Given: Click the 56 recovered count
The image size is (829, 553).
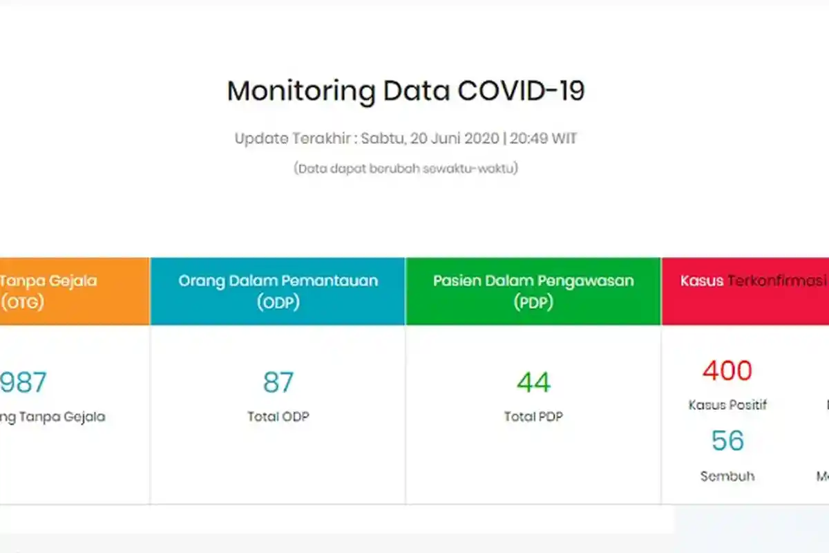Looking at the screenshot, I should (727, 441).
